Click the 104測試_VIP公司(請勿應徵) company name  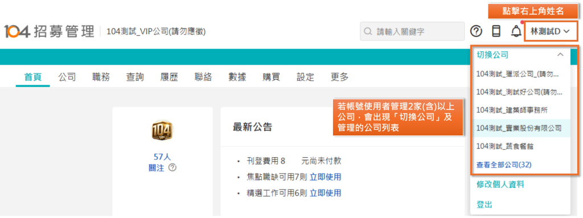pos(156,32)
